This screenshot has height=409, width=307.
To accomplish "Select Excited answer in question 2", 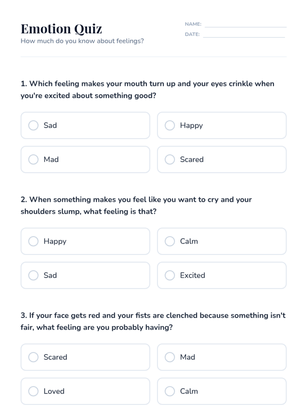I will [x=170, y=275].
